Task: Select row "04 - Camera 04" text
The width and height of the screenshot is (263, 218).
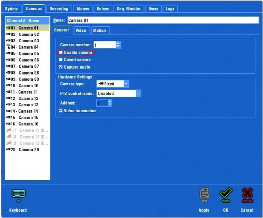Action: (25, 47)
